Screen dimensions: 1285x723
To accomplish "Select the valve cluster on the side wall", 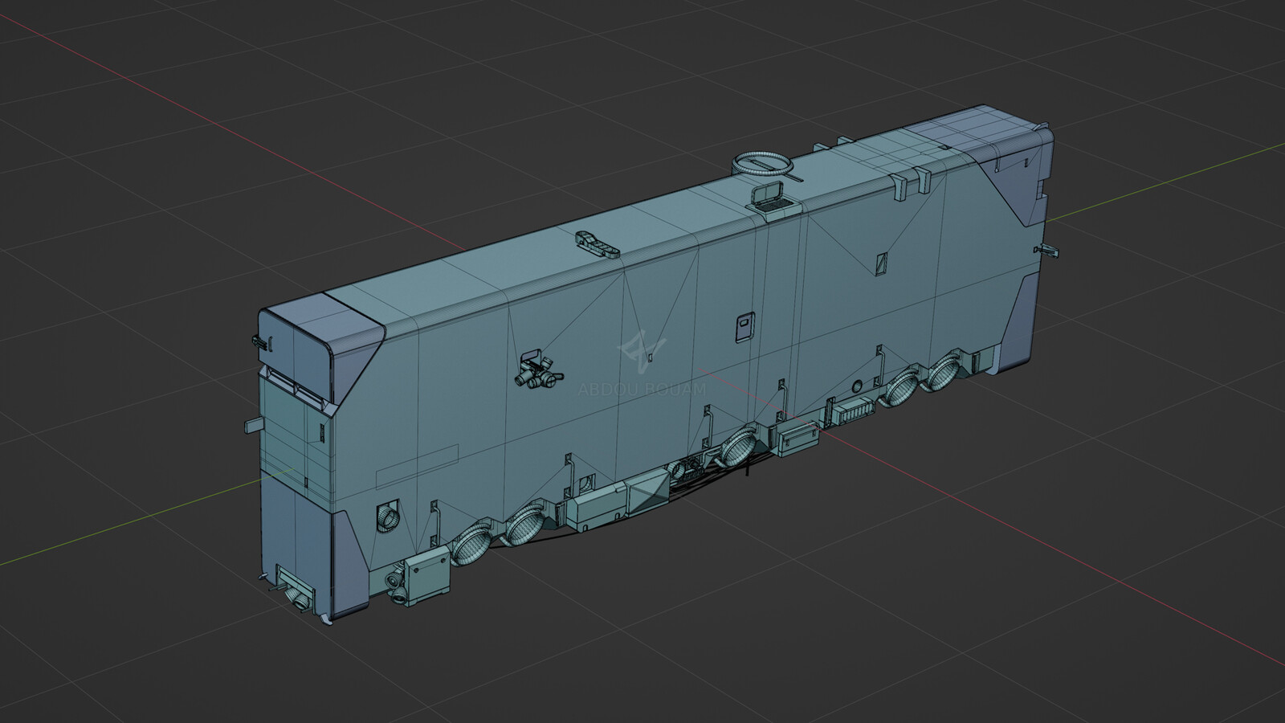I will click(x=540, y=370).
